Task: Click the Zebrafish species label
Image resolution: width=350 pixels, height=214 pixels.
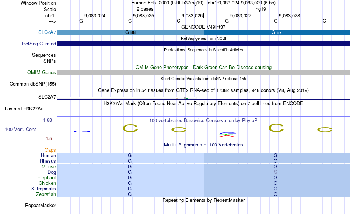Action: [x=46, y=194]
